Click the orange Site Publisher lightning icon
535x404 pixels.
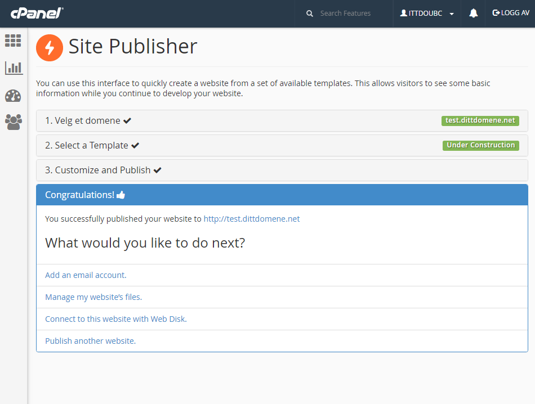(x=50, y=48)
